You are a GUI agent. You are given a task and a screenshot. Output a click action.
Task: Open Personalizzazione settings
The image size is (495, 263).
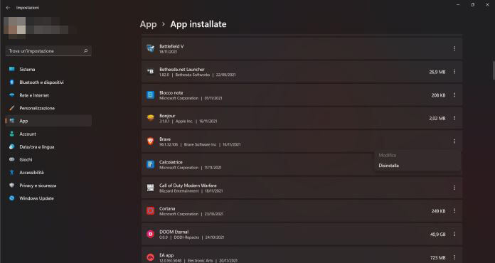pyautogui.click(x=48, y=108)
